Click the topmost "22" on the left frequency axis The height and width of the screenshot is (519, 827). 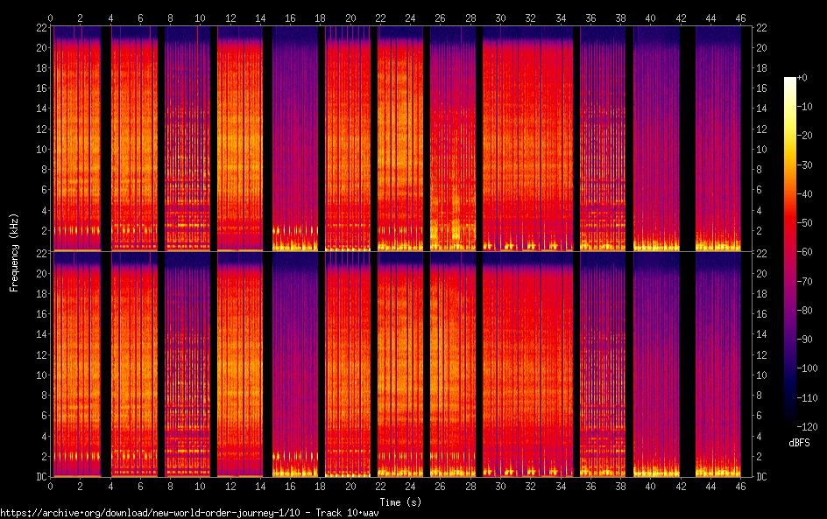point(40,28)
